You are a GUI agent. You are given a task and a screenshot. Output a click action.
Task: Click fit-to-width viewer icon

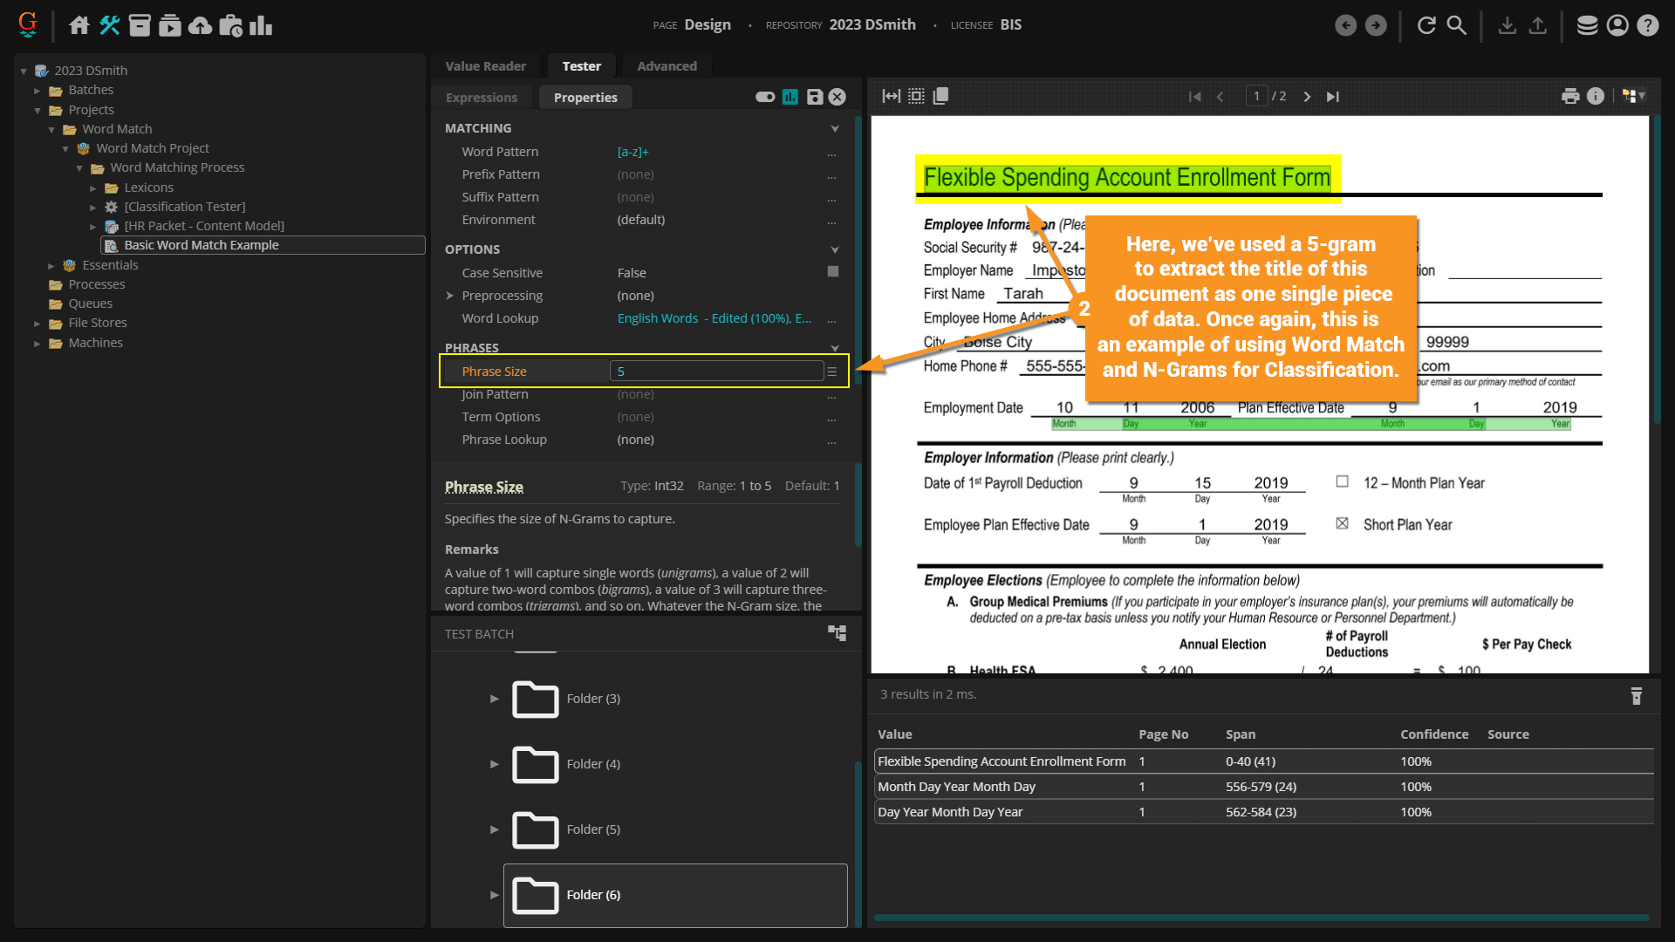(x=891, y=96)
